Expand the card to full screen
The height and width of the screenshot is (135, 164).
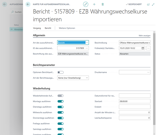tap(153, 4)
